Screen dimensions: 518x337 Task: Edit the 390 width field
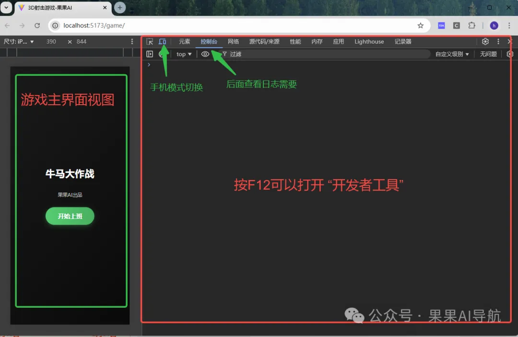click(x=51, y=42)
